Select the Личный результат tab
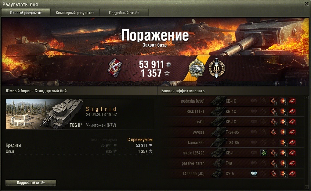The width and height of the screenshot is (311, 191). (26, 13)
